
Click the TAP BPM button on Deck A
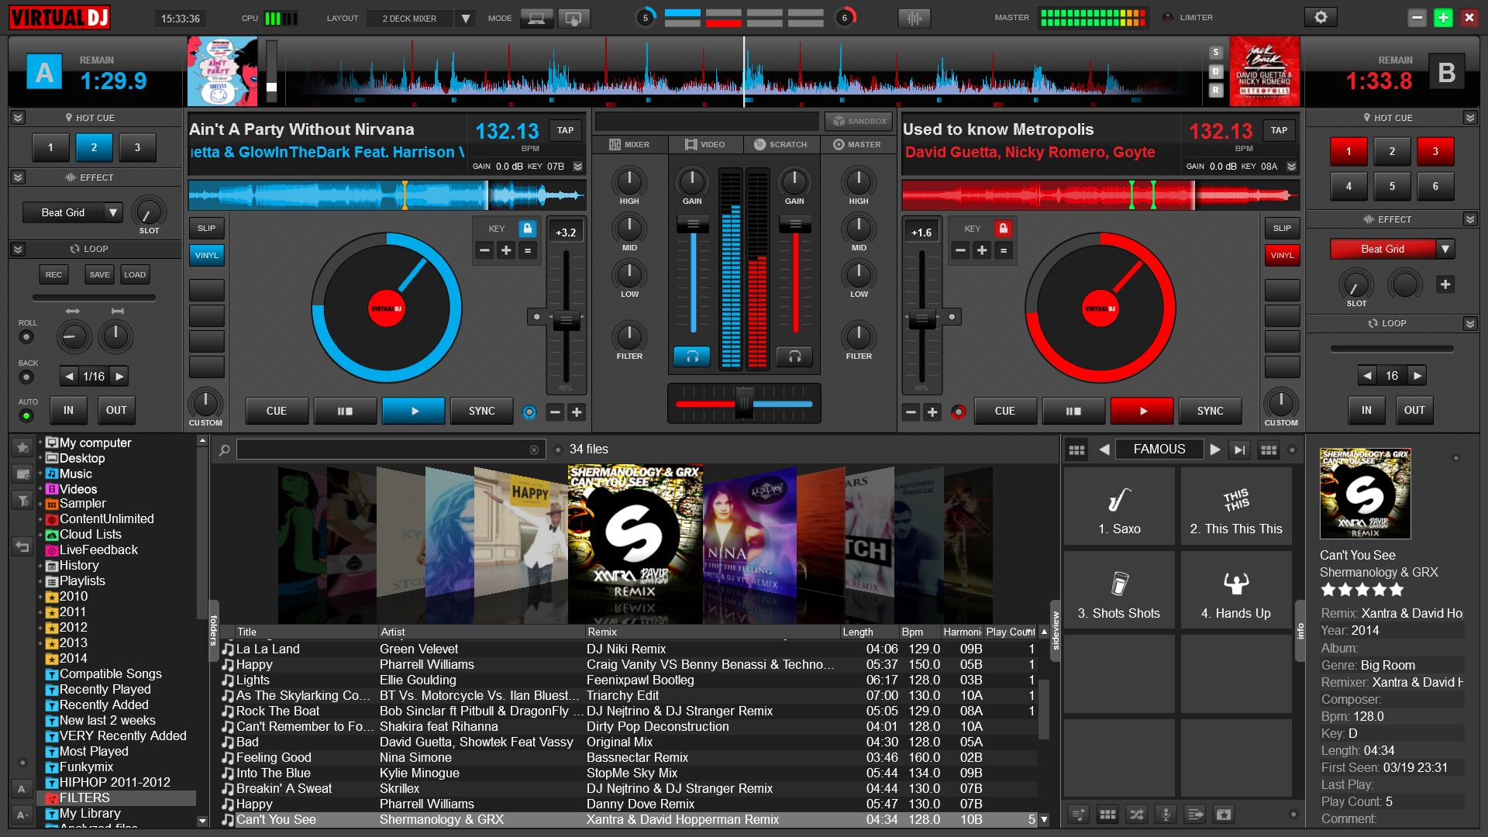(565, 129)
